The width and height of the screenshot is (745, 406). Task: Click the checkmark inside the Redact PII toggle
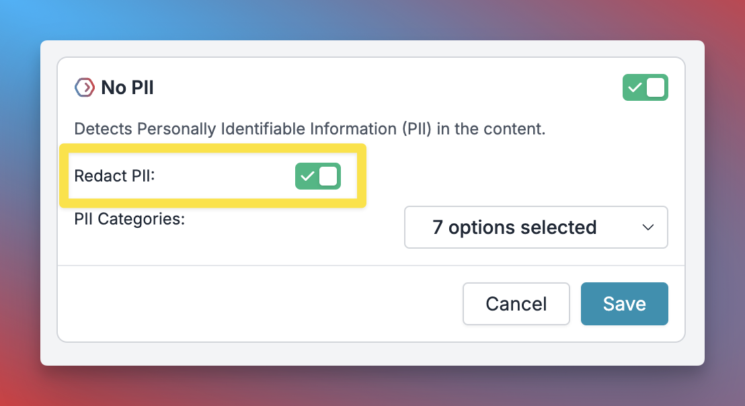pyautogui.click(x=307, y=176)
